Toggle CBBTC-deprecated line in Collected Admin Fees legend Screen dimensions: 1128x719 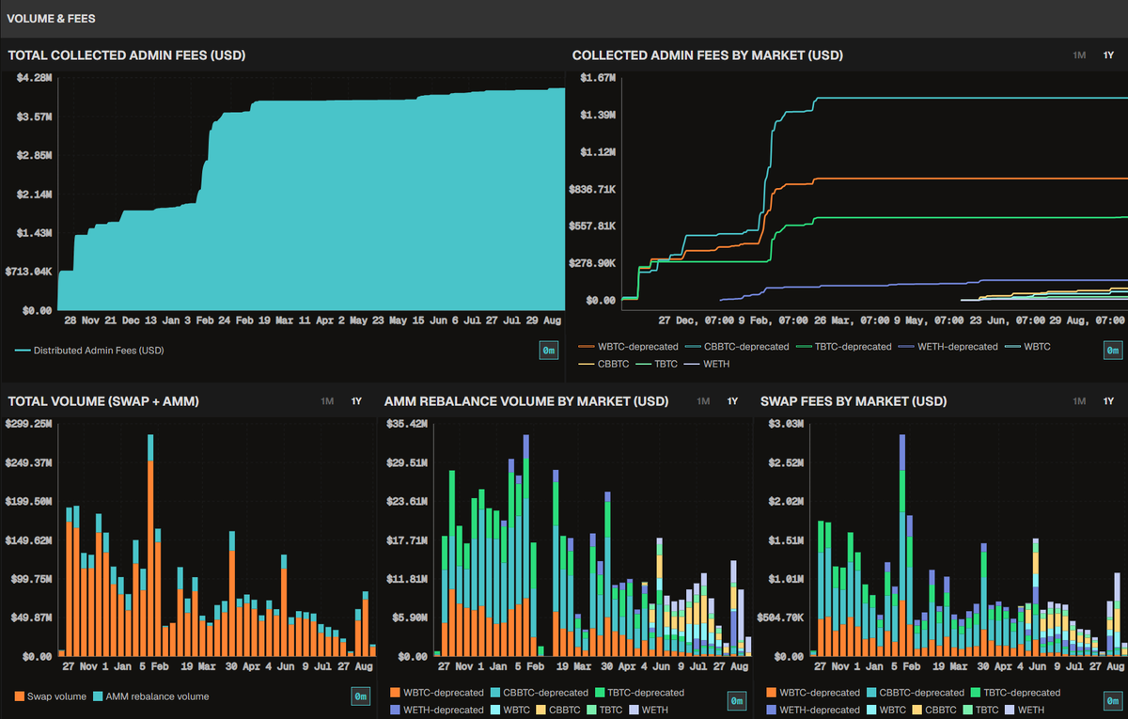[739, 347]
